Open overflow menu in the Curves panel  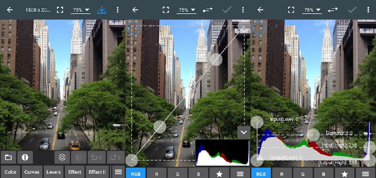243,10
